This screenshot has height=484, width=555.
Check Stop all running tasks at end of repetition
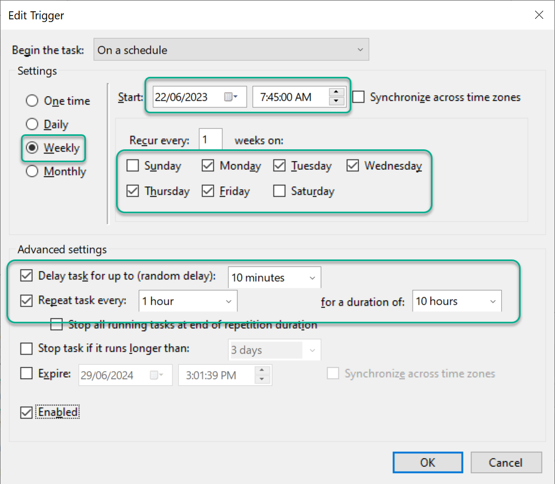click(56, 324)
